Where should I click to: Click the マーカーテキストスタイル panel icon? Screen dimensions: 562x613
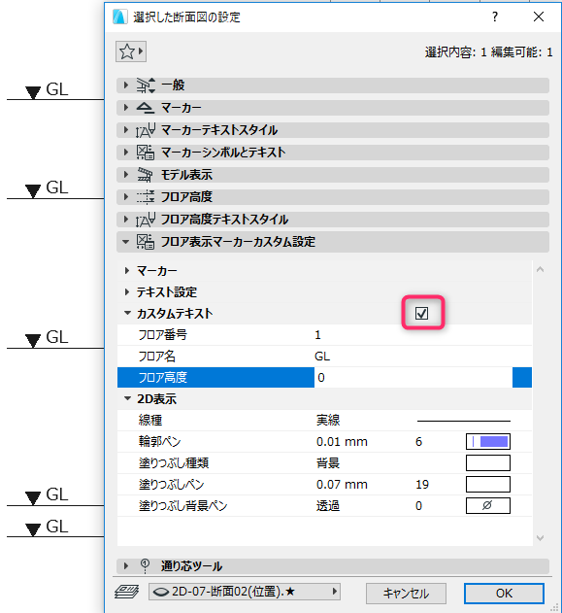point(146,130)
